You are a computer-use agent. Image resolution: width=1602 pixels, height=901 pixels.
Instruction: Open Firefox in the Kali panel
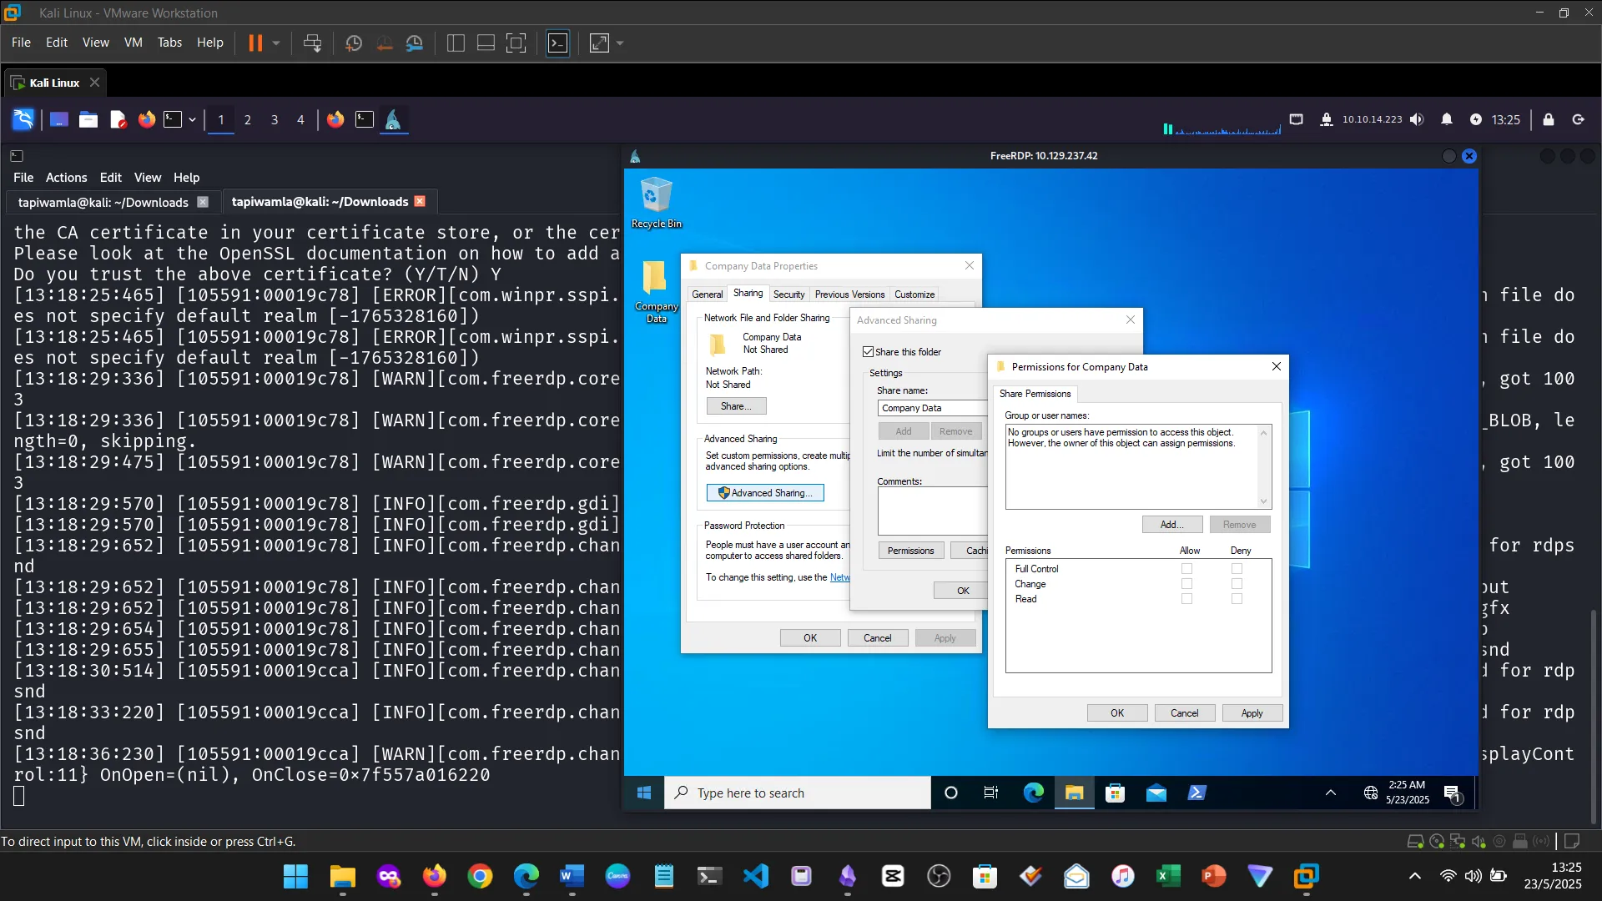147,119
